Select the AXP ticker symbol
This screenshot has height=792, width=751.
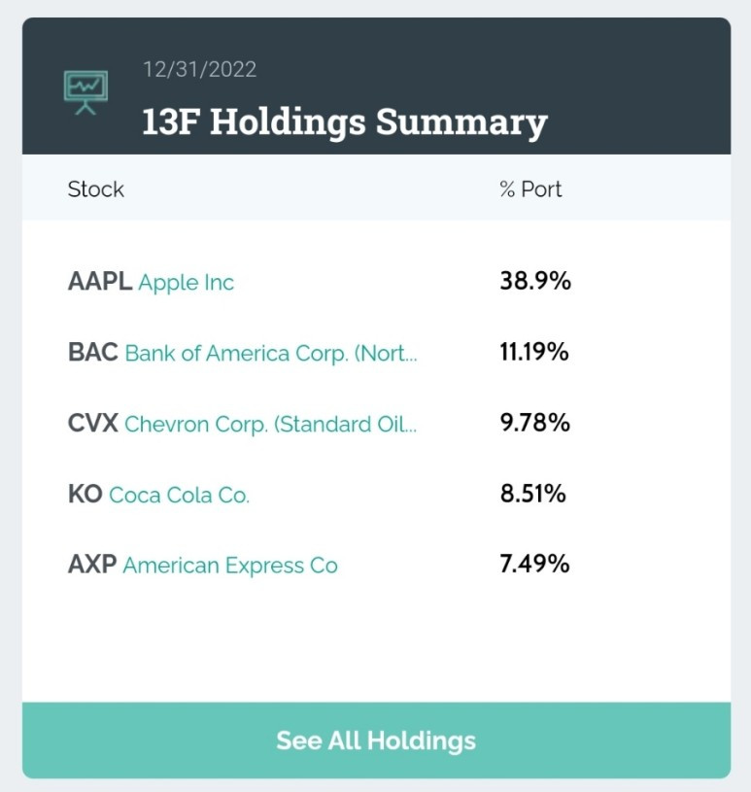coord(92,565)
